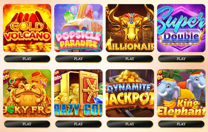Open the King Elephant game thumbnail

[181, 93]
